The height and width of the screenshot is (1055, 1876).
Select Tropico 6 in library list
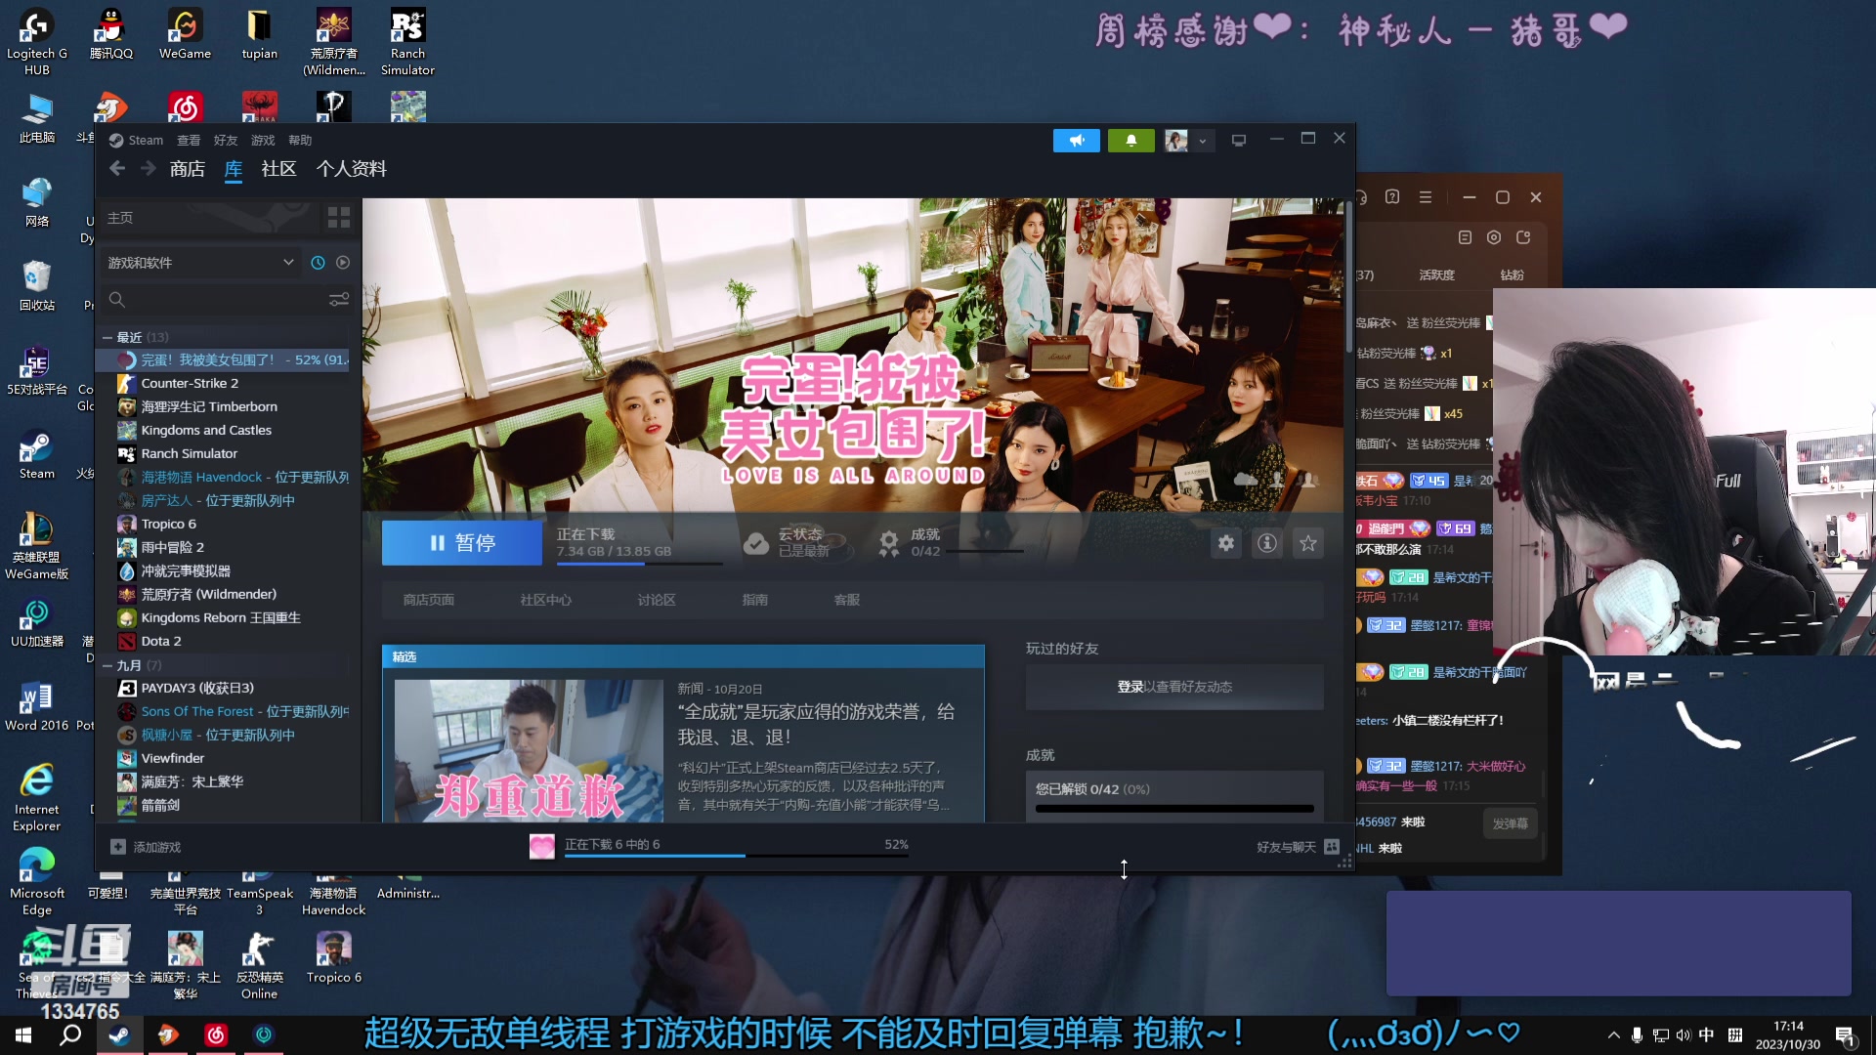(x=168, y=524)
